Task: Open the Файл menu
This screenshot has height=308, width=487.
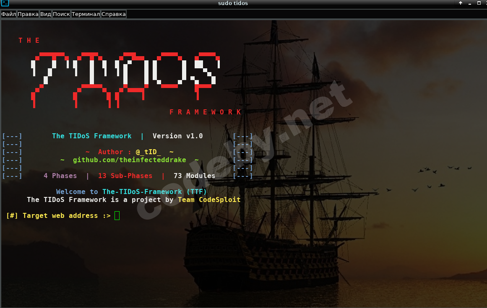Action: click(9, 14)
